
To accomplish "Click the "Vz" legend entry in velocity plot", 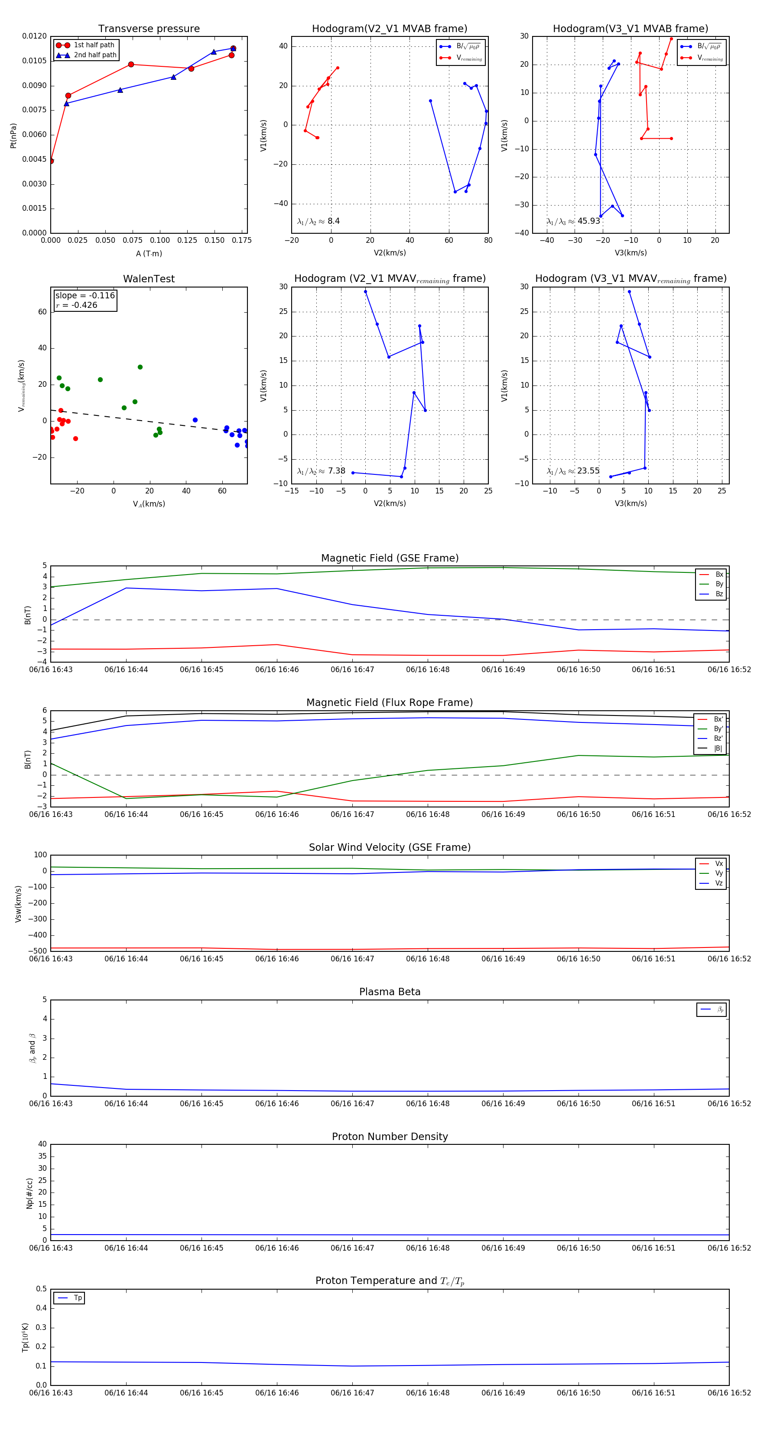I will coord(711,883).
